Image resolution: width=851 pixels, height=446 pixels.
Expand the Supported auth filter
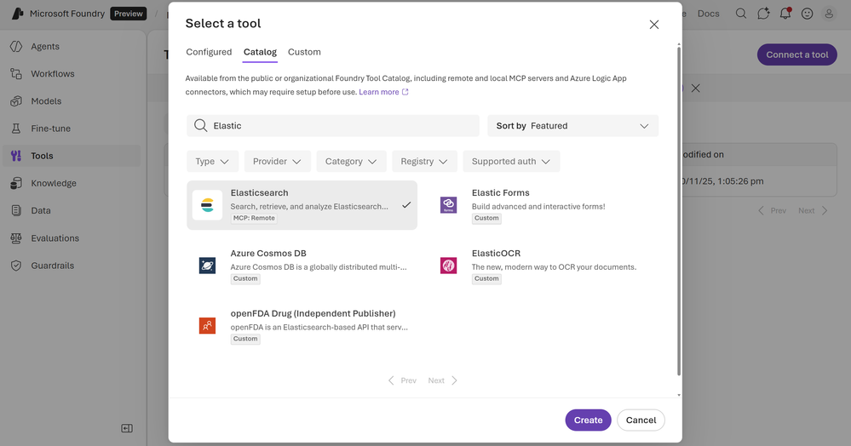pos(511,161)
